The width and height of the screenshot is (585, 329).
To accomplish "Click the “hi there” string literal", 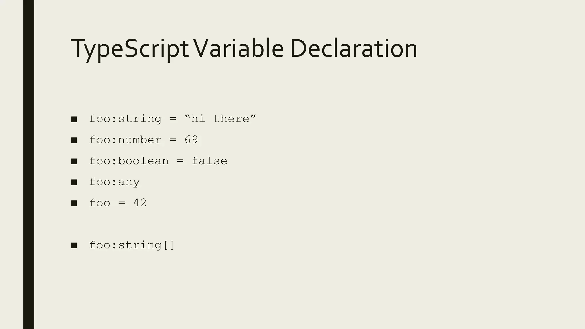I will (220, 119).
